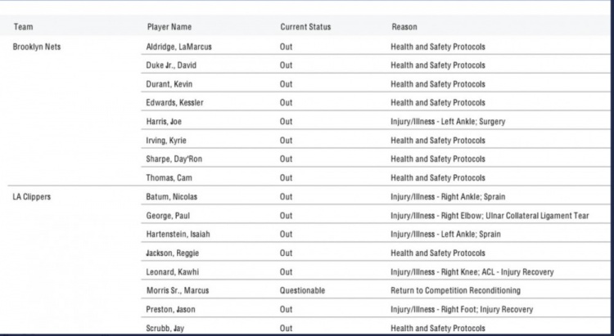Select player Hartenstein, Isaiah

(x=178, y=235)
